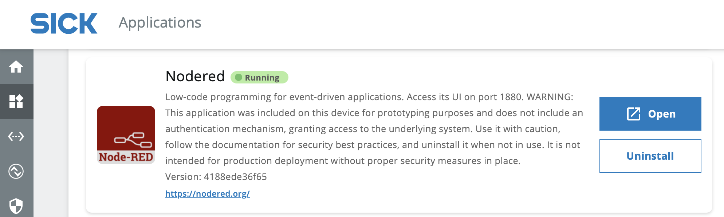Click the version number 4188ede36f65
Image resolution: width=724 pixels, height=217 pixels.
(x=235, y=177)
